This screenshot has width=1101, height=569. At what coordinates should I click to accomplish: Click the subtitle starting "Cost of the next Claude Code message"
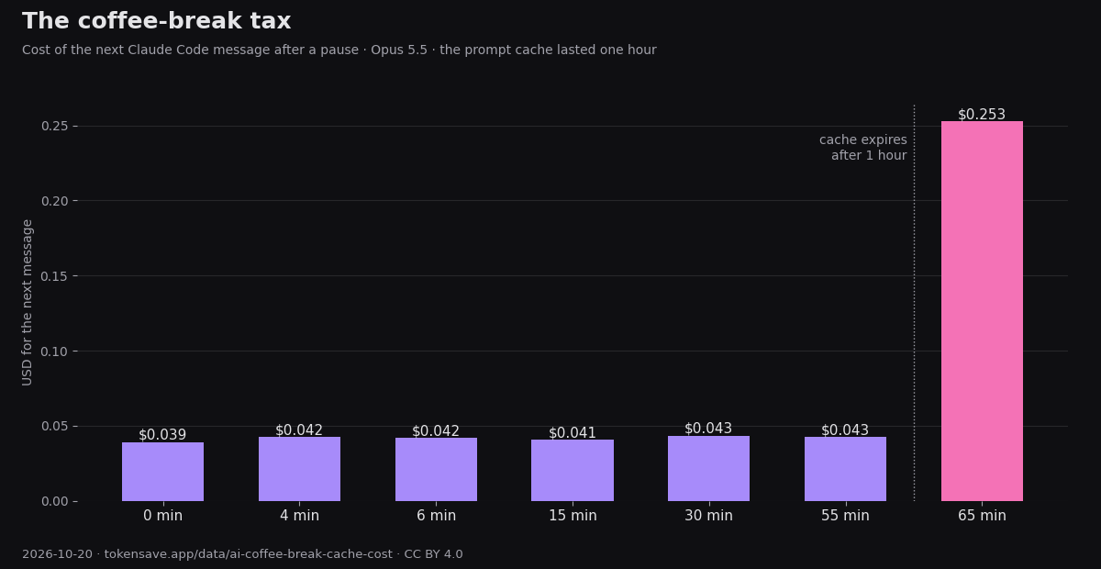[x=339, y=50]
